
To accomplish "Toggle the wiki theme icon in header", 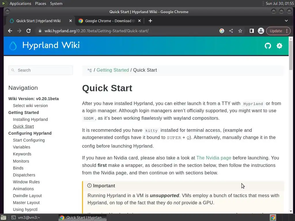I will [x=279, y=46].
